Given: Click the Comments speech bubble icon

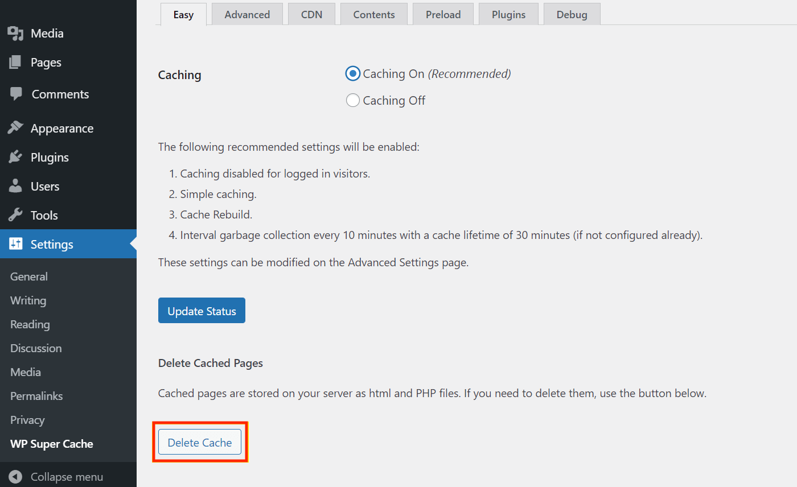Looking at the screenshot, I should coord(16,94).
